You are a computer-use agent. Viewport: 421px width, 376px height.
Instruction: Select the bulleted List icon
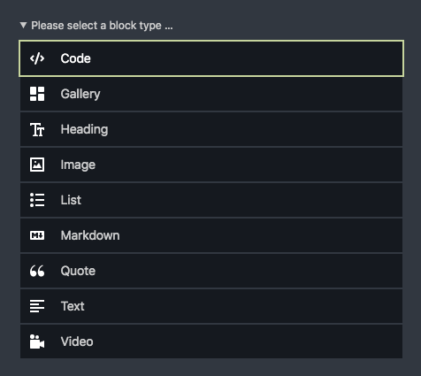tap(37, 200)
